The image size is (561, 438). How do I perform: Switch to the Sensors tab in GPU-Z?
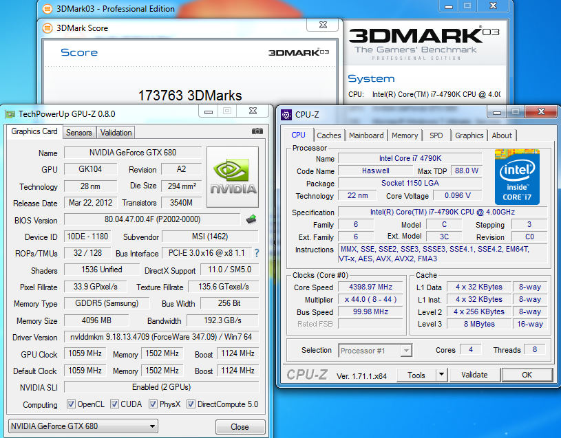pos(78,133)
